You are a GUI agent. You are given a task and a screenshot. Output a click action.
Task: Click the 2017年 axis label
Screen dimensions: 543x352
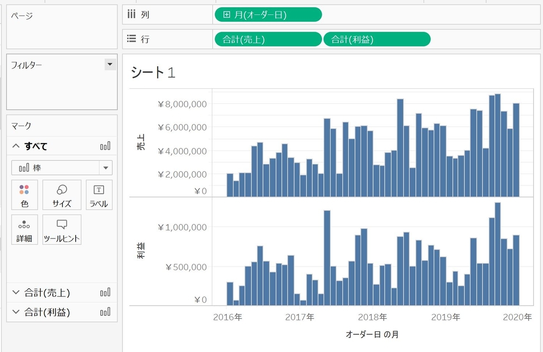300,317
